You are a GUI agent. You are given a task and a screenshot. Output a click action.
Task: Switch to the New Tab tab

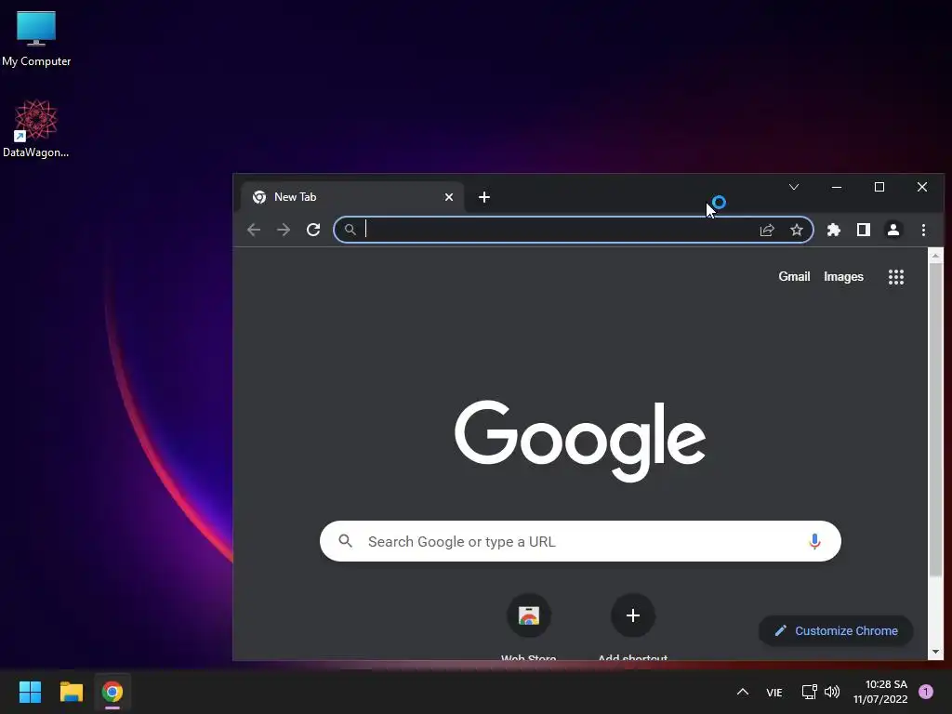[352, 197]
